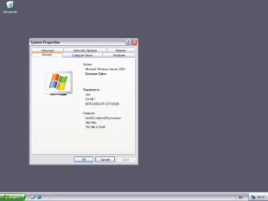This screenshot has width=268, height=201.
Task: Click the Windows logo monitor image
Action: (59, 83)
